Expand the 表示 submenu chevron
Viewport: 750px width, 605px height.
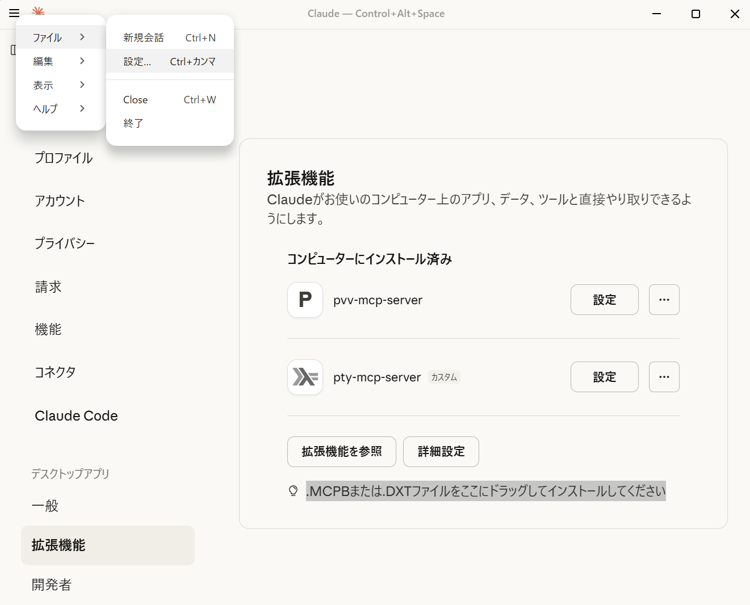pyautogui.click(x=82, y=85)
